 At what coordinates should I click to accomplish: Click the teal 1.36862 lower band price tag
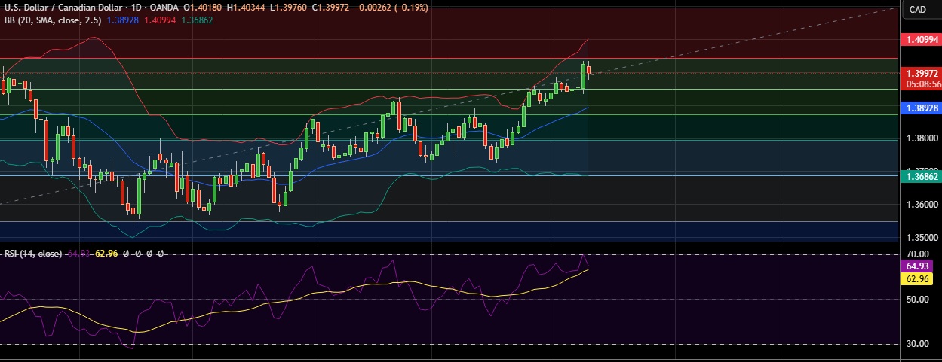[921, 176]
